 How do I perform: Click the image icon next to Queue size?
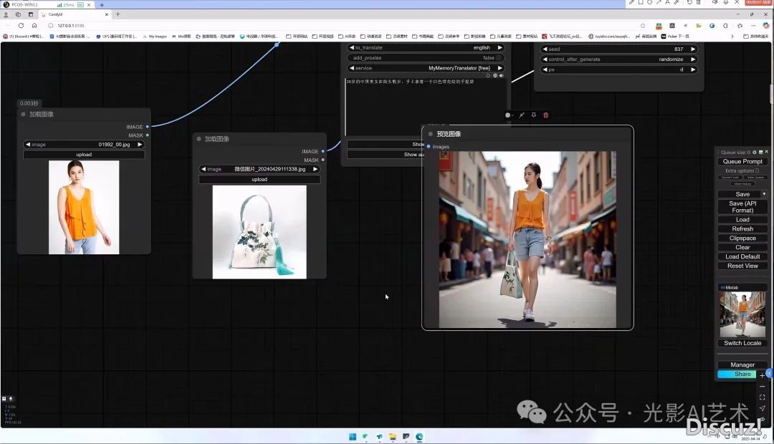pos(760,152)
